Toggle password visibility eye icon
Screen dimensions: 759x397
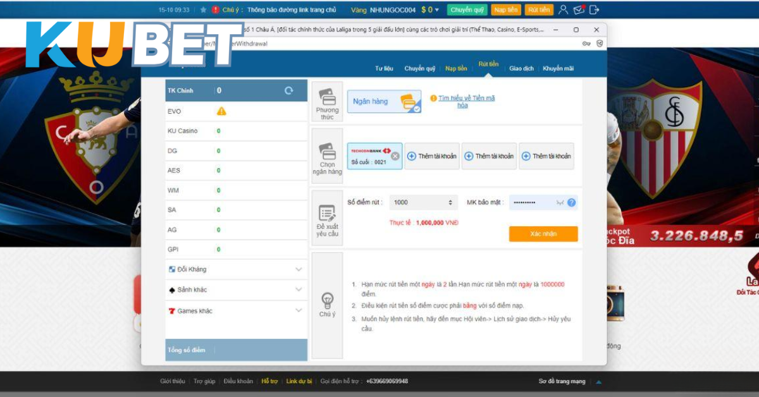tap(560, 203)
